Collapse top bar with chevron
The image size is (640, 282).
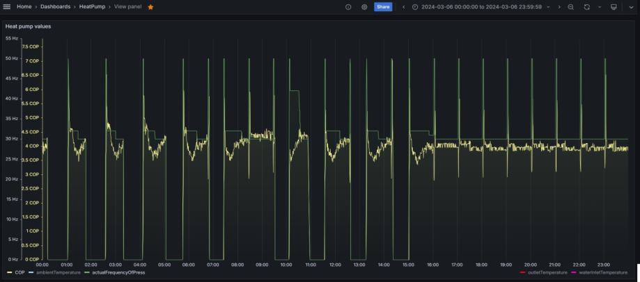[630, 7]
